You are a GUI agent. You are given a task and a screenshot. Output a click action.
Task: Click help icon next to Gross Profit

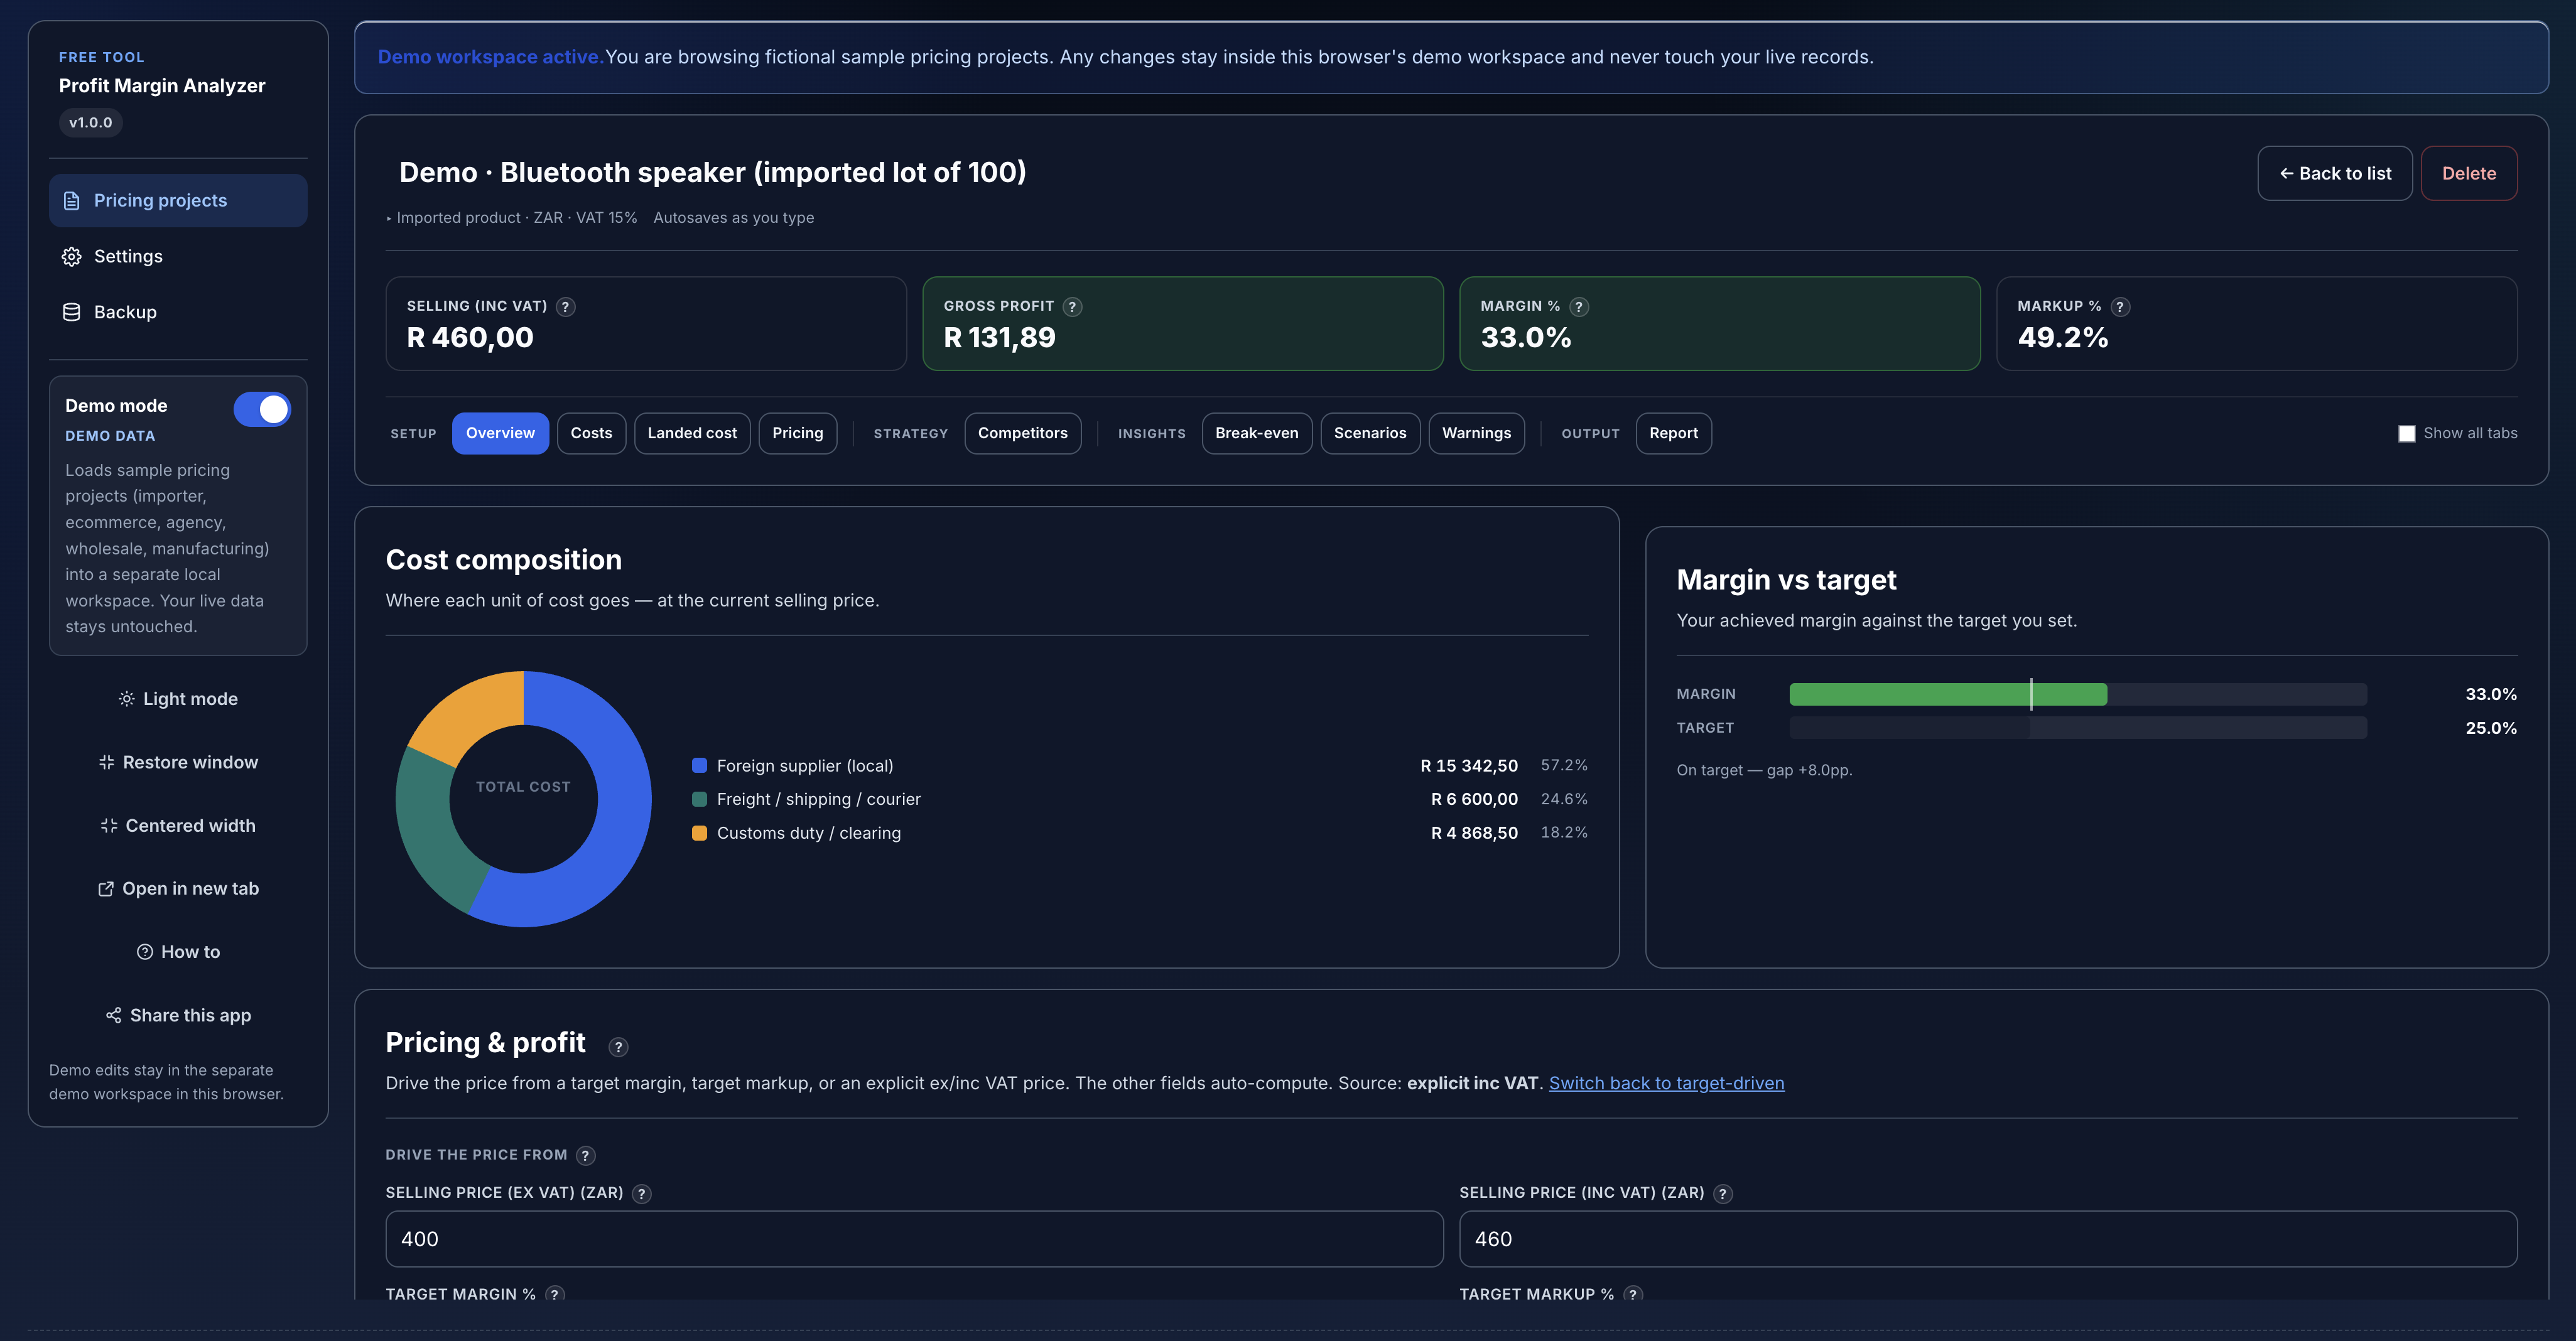(x=1072, y=307)
